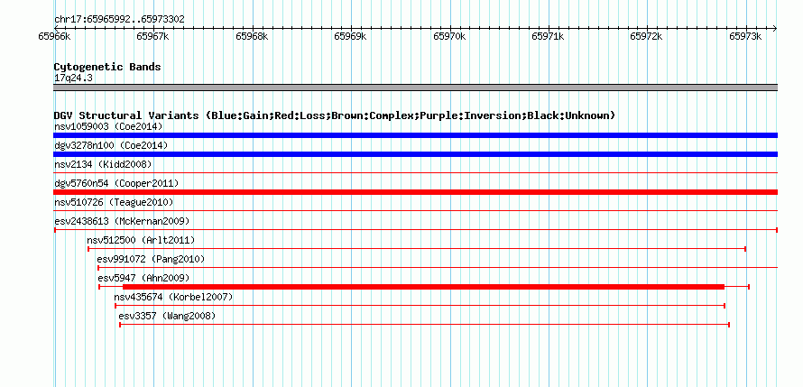Click the nsv510726 (Teague2010) label
Image resolution: width=803 pixels, height=387 pixels.
[x=114, y=202]
